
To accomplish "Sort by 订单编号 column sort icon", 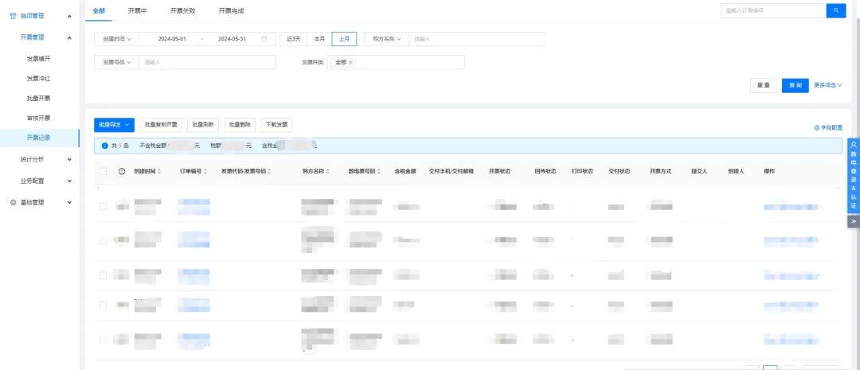I will pos(205,172).
